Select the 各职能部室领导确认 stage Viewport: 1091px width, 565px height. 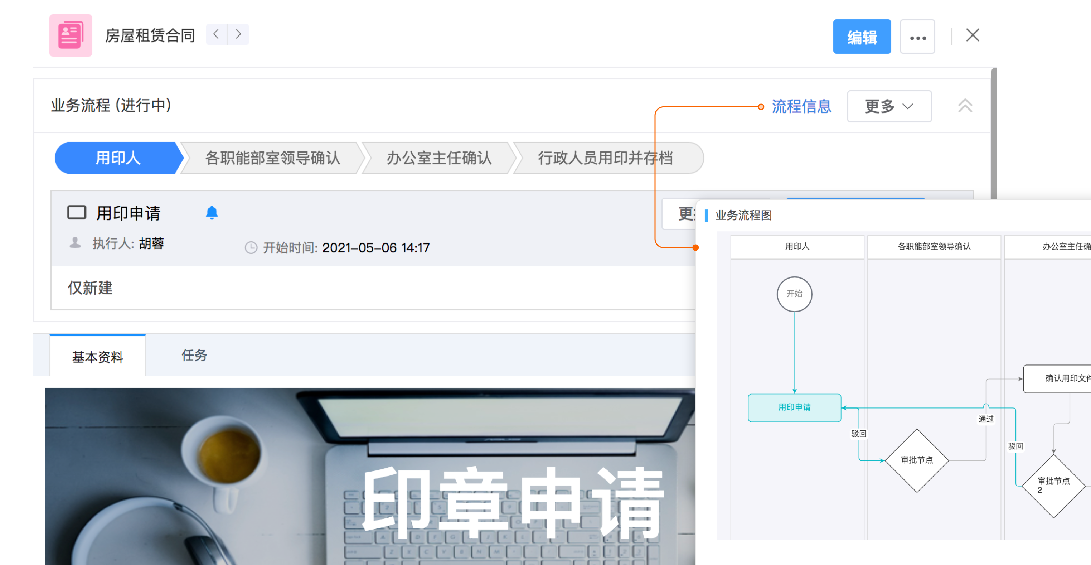[272, 158]
